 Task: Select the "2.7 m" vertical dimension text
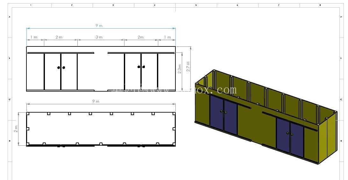(x=188, y=66)
